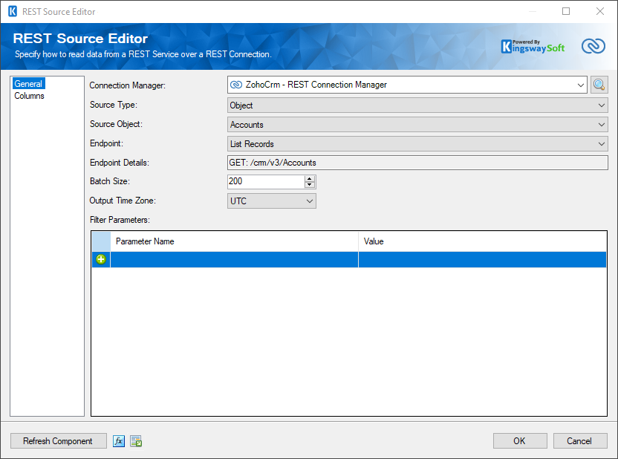Image resolution: width=618 pixels, height=459 pixels.
Task: Click the Batch Size input field
Action: click(266, 182)
